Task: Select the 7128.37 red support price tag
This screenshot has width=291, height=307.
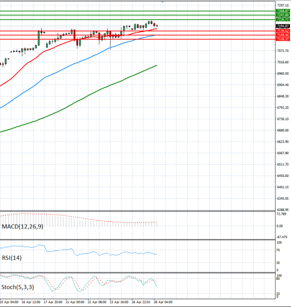Action: pyautogui.click(x=282, y=39)
